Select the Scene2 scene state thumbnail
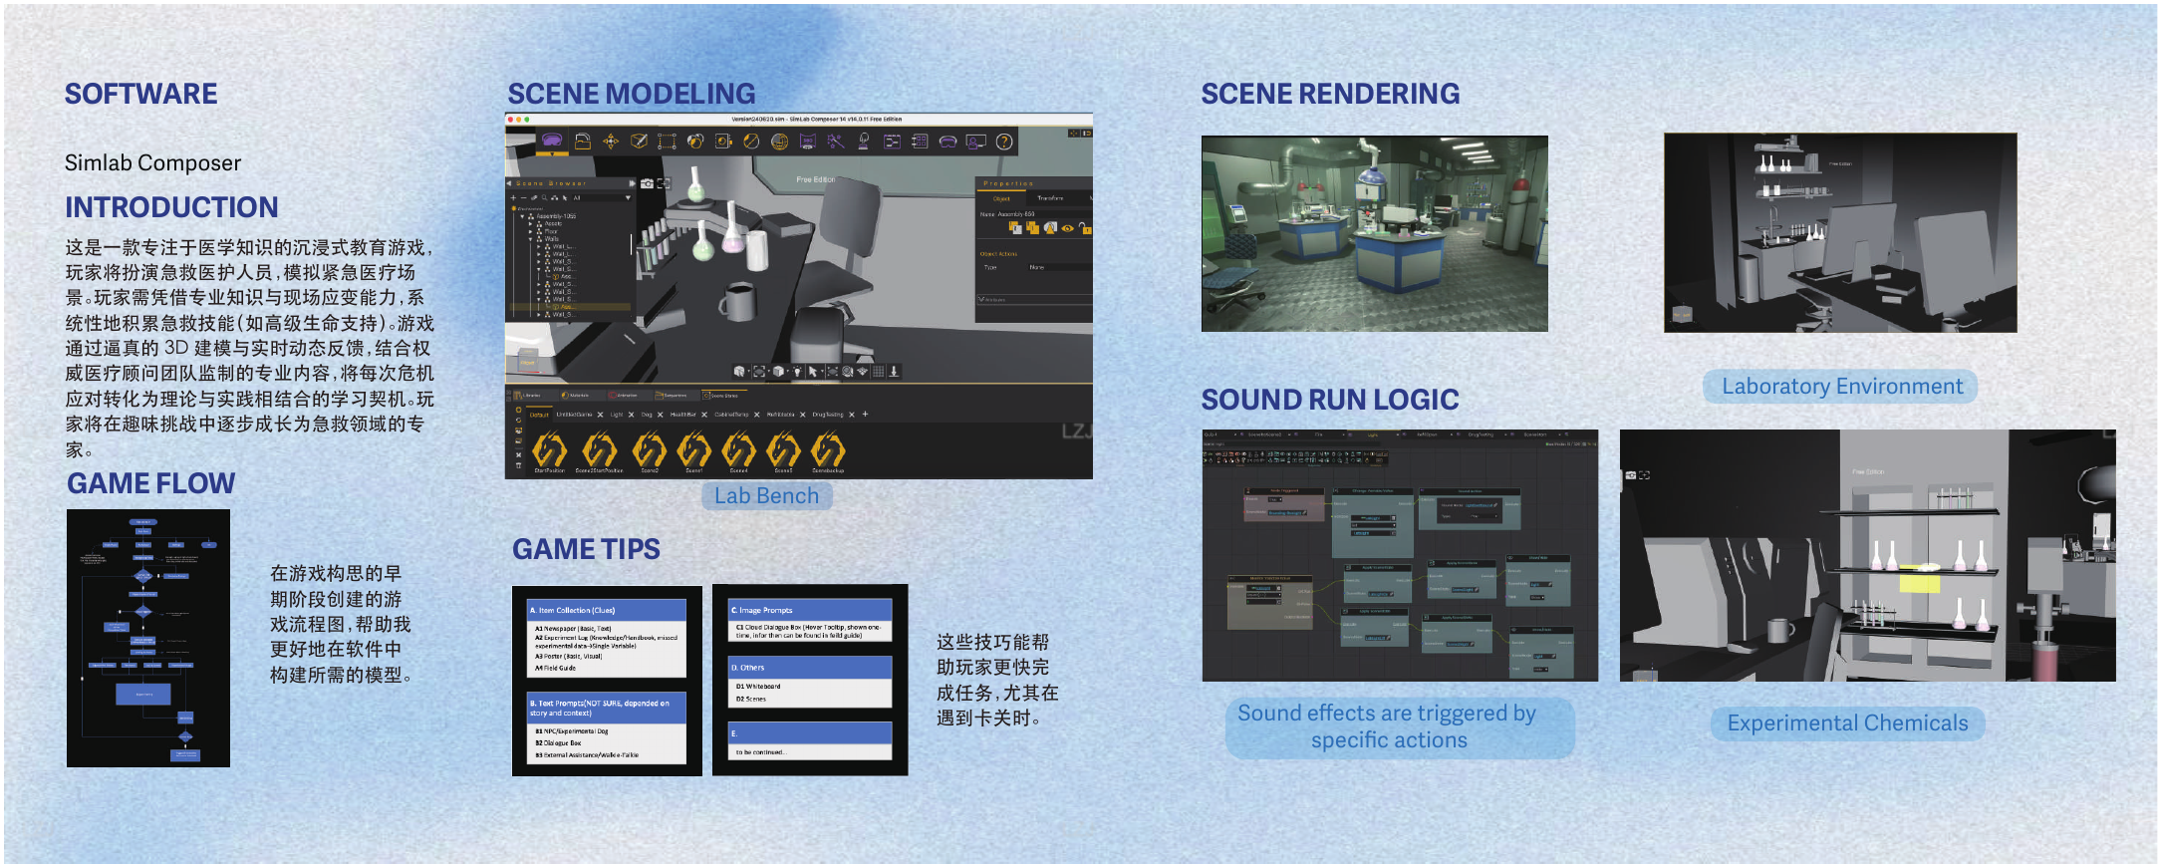The height and width of the screenshot is (864, 2158). tap(649, 451)
